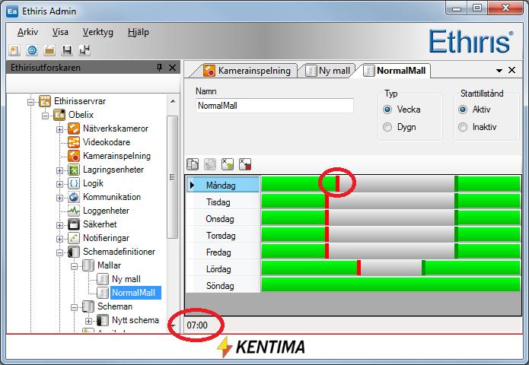Click the Logik curly braces icon

tap(74, 183)
